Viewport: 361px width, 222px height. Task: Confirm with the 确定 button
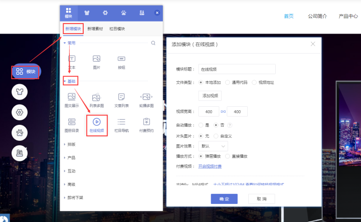coord(224,199)
